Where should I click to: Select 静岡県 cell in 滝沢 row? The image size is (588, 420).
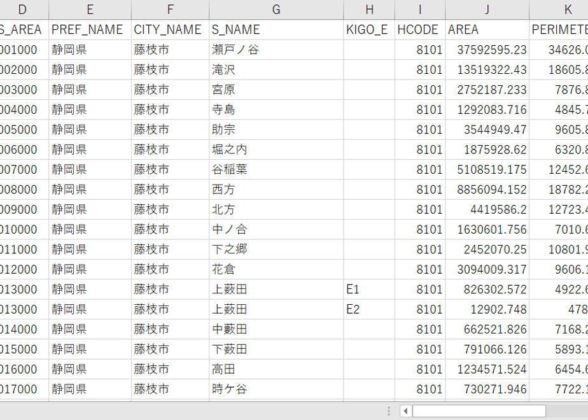[90, 69]
